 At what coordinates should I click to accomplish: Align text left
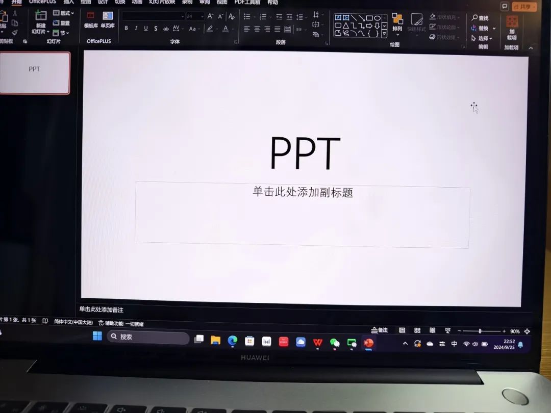pyautogui.click(x=247, y=29)
